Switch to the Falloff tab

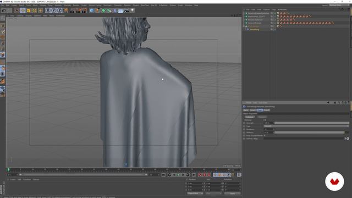point(267,110)
